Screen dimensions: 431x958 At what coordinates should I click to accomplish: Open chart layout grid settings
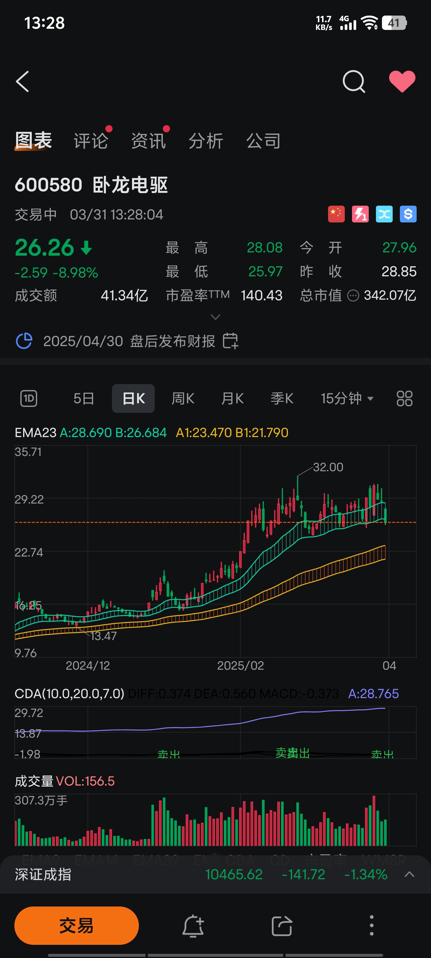point(405,398)
